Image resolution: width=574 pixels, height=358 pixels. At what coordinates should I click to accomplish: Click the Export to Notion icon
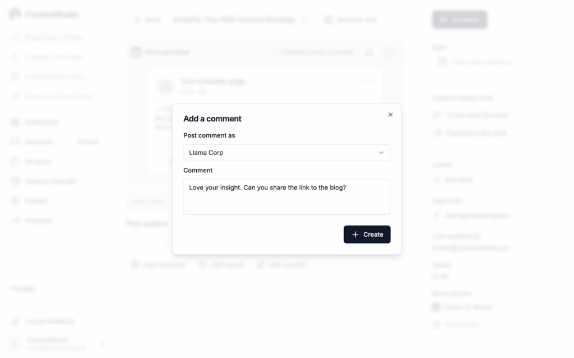click(437, 307)
